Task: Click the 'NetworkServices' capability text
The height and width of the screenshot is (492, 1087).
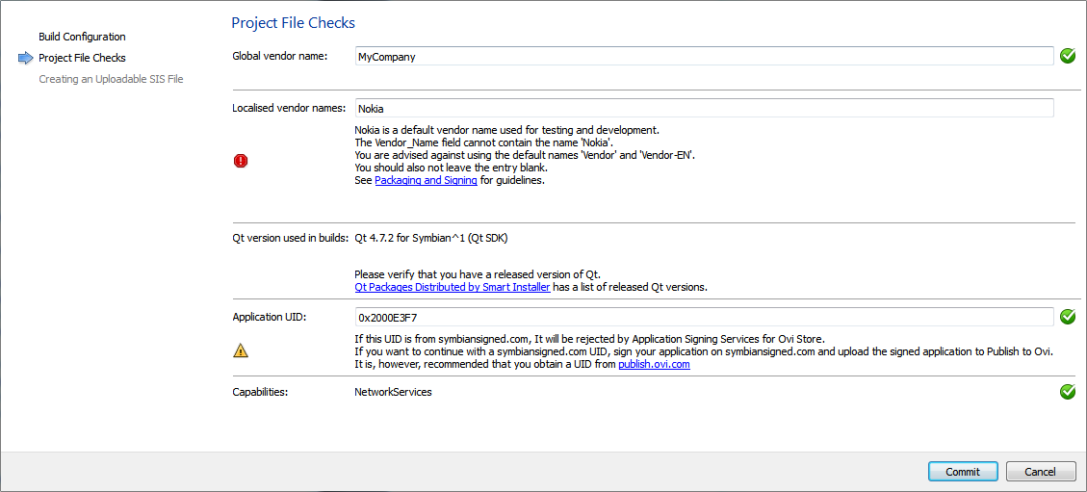Action: (x=393, y=392)
